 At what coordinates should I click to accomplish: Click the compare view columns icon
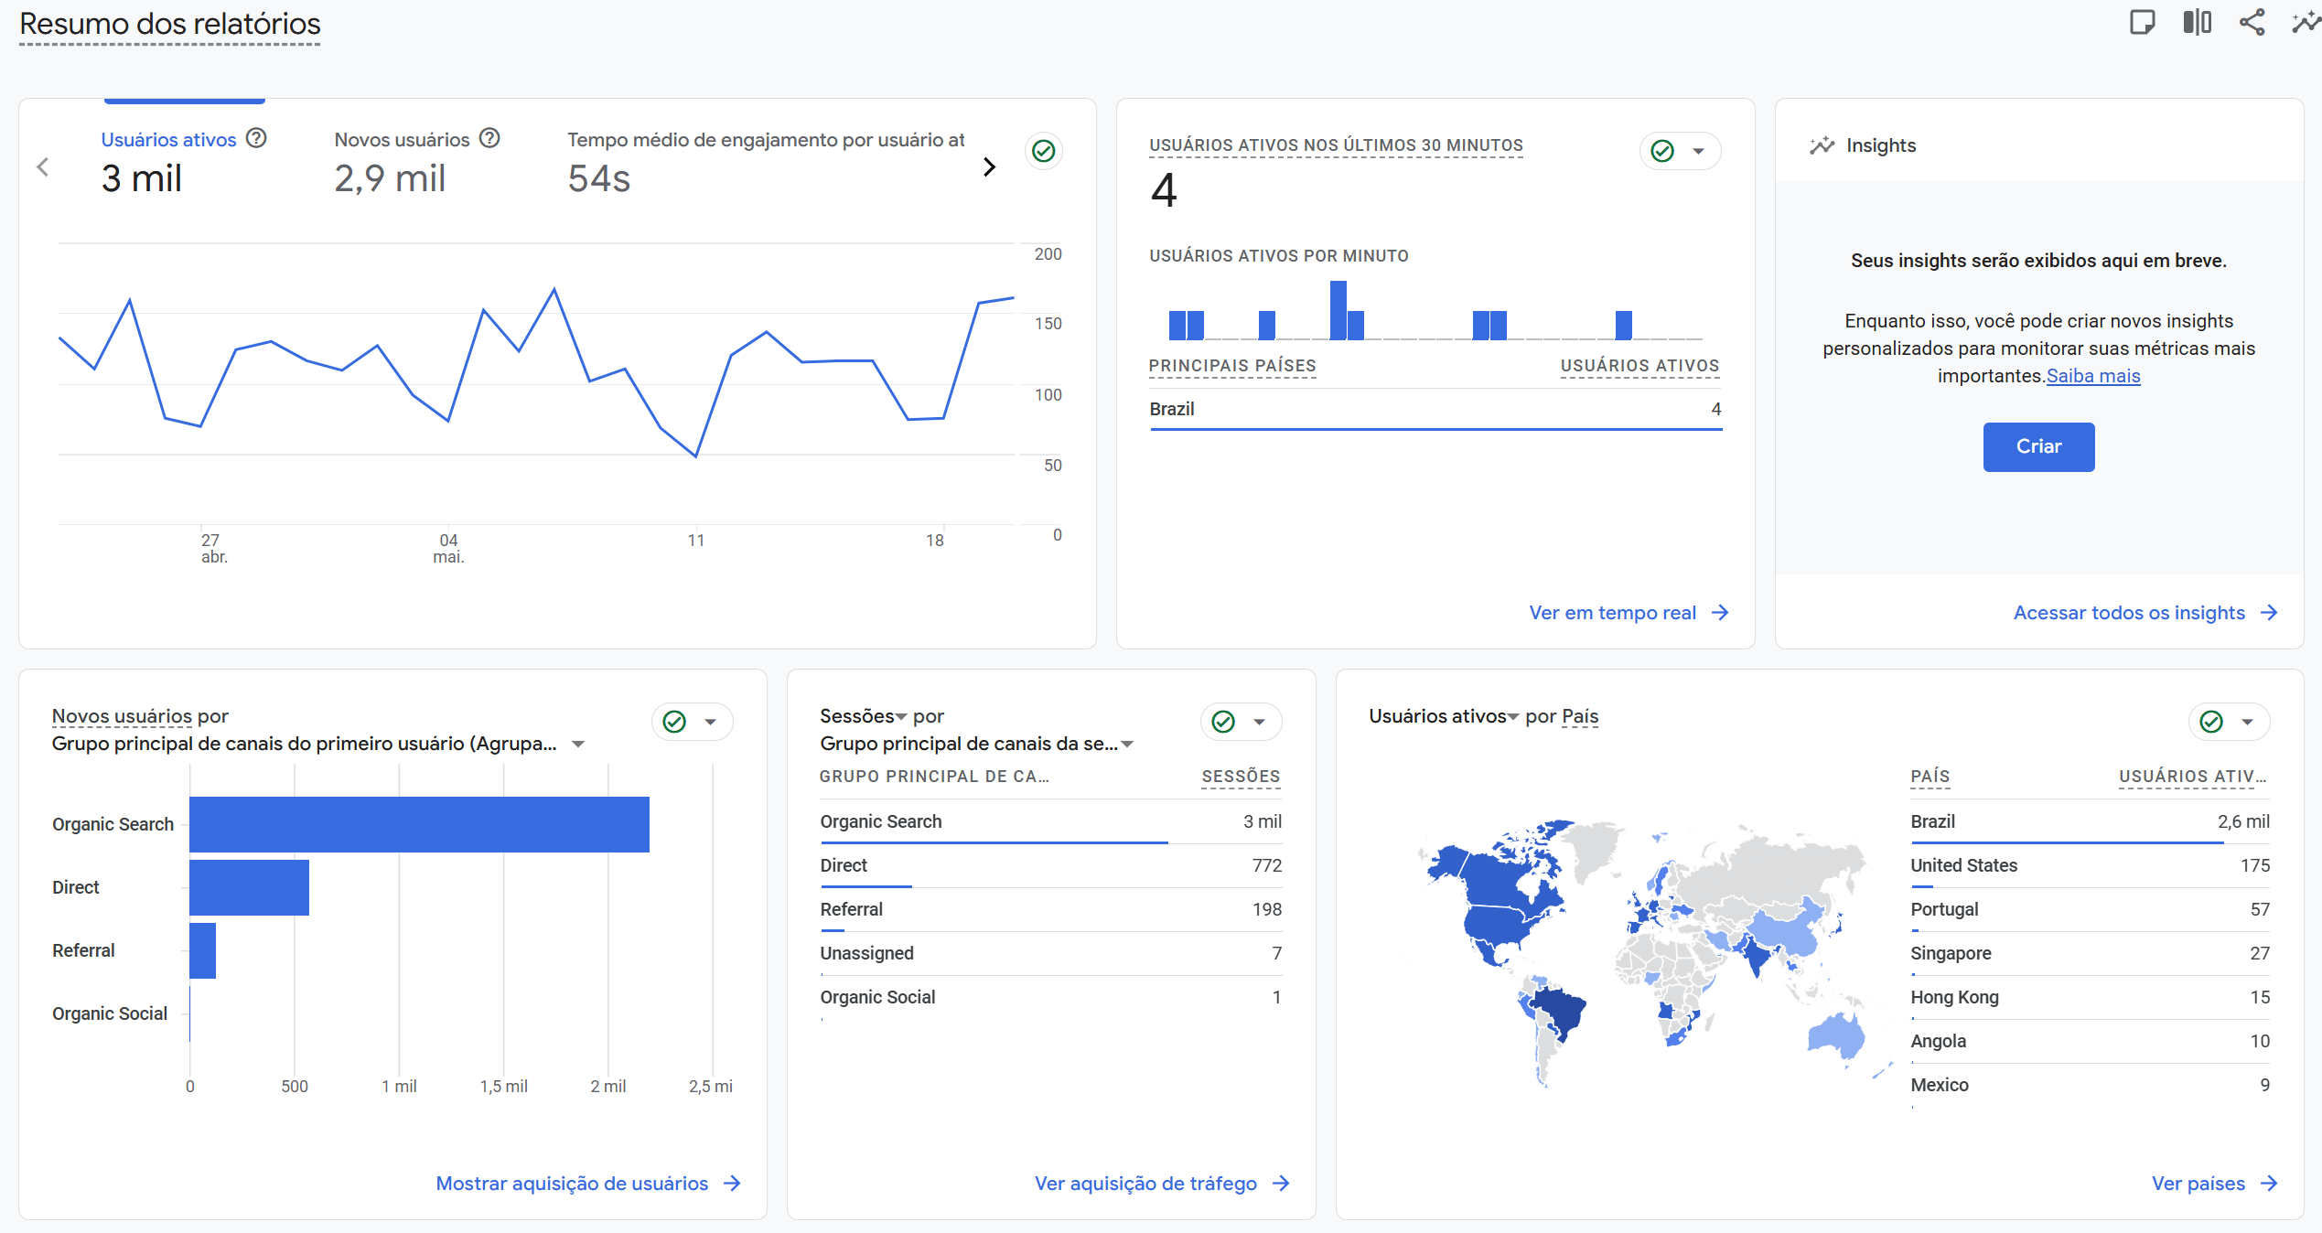(2197, 22)
